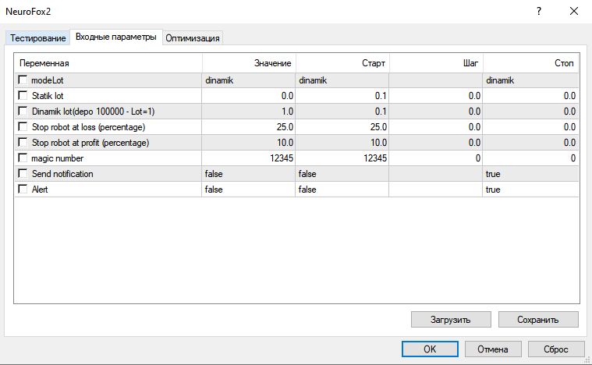Image resolution: width=592 pixels, height=365 pixels.
Task: Click the Загрузить button
Action: 451,320
